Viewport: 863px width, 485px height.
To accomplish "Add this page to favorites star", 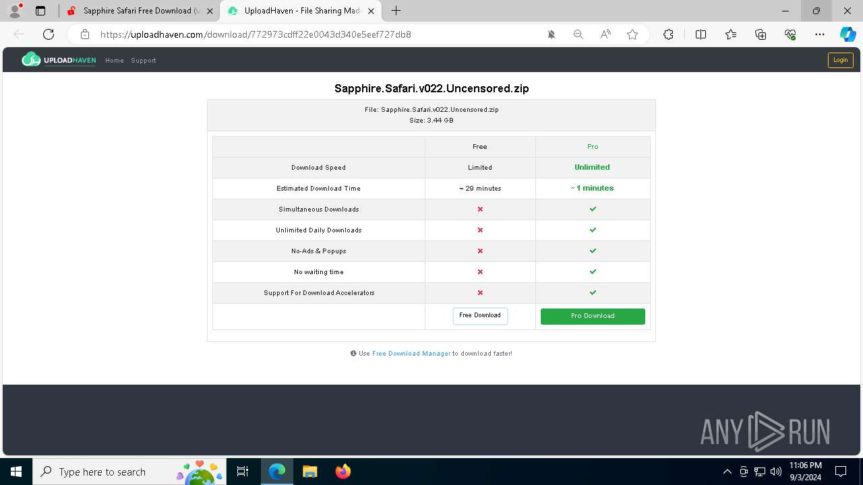I will pos(632,34).
